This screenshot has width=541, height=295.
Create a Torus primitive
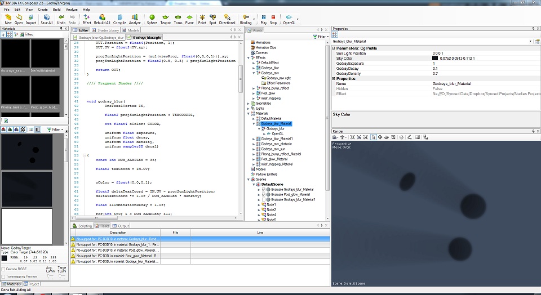pos(178,19)
